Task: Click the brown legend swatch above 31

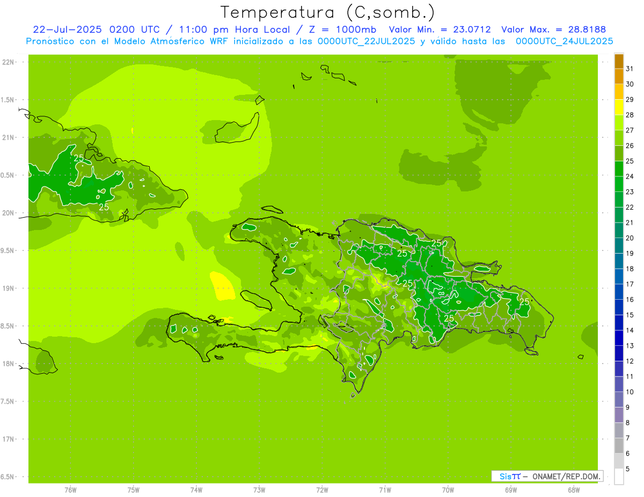Action: (x=619, y=61)
